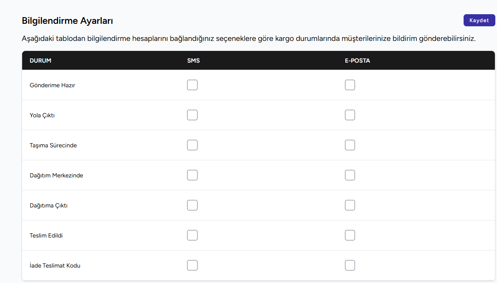Click the Kaydet save button
Image resolution: width=497 pixels, height=283 pixels.
[479, 20]
